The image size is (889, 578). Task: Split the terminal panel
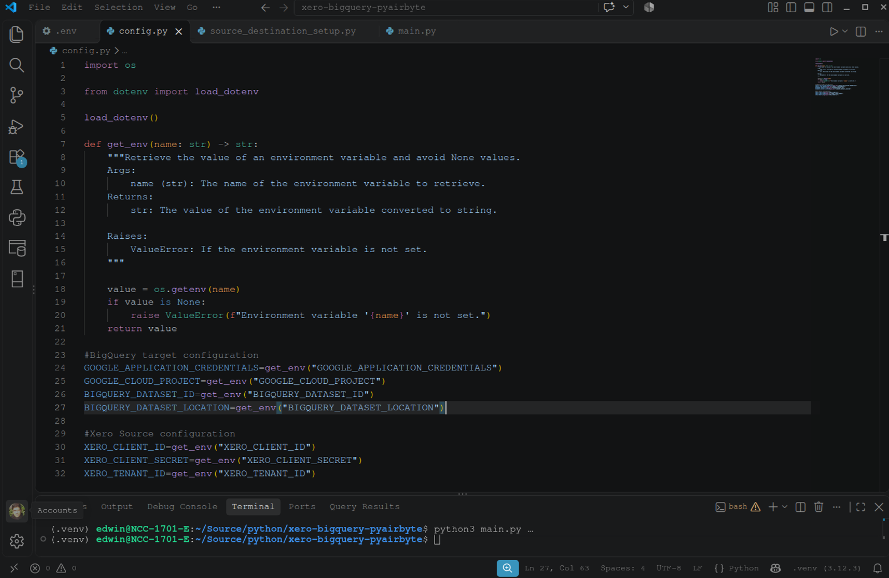click(800, 507)
